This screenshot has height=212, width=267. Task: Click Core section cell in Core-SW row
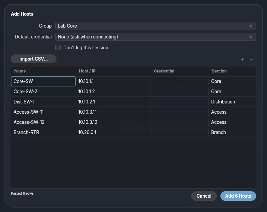(x=232, y=81)
